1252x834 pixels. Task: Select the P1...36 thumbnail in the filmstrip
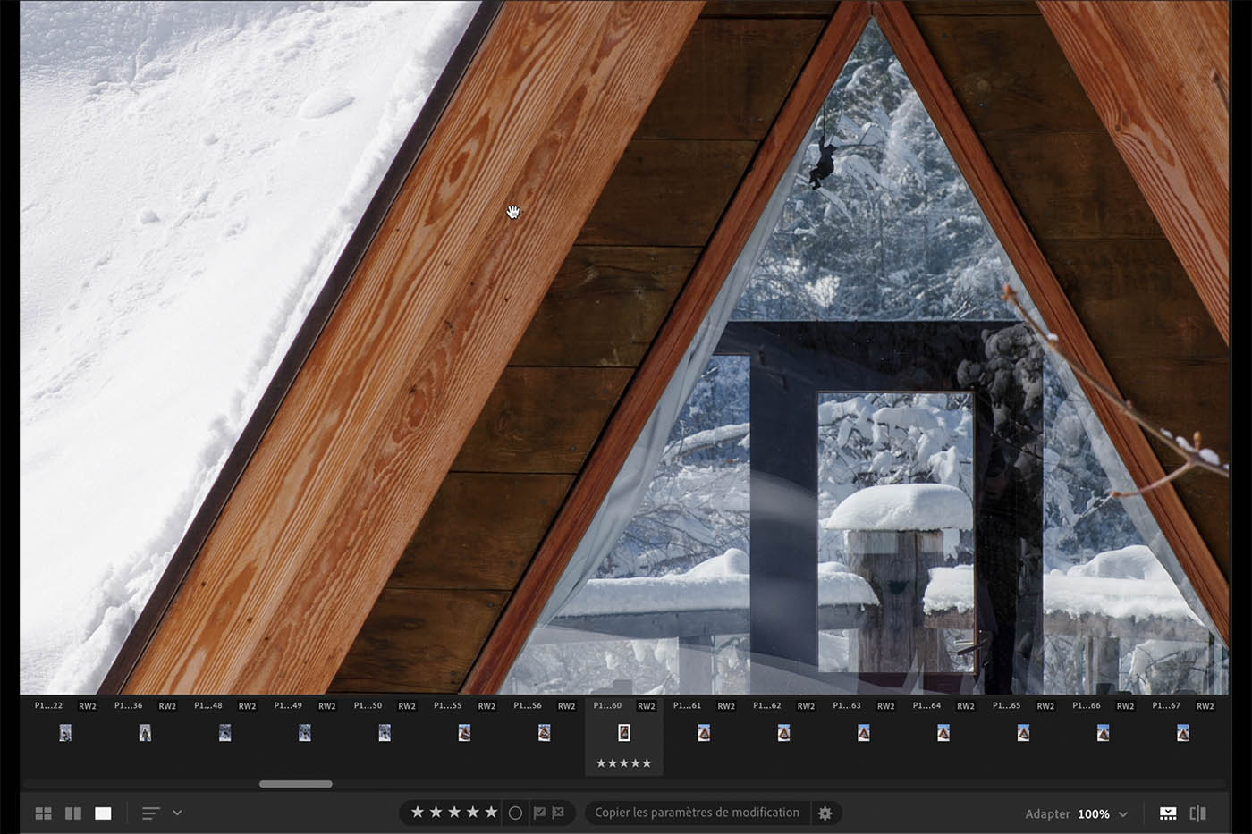(x=145, y=733)
